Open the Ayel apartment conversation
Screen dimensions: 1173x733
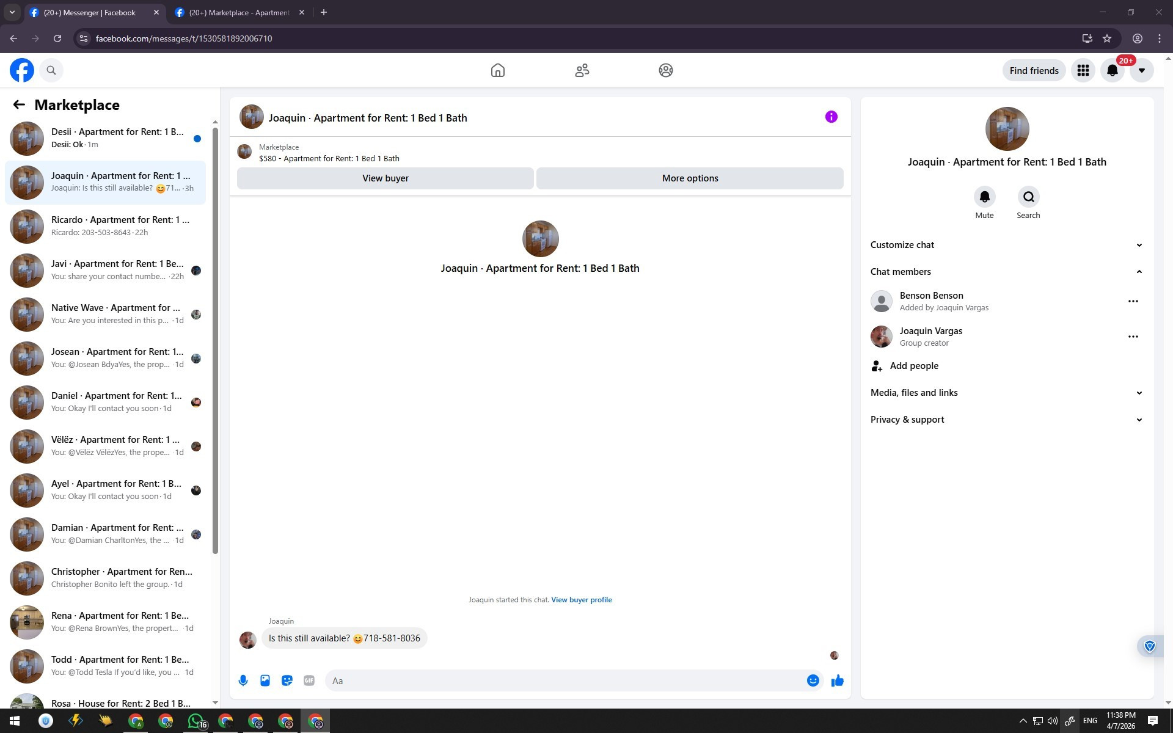(x=105, y=490)
